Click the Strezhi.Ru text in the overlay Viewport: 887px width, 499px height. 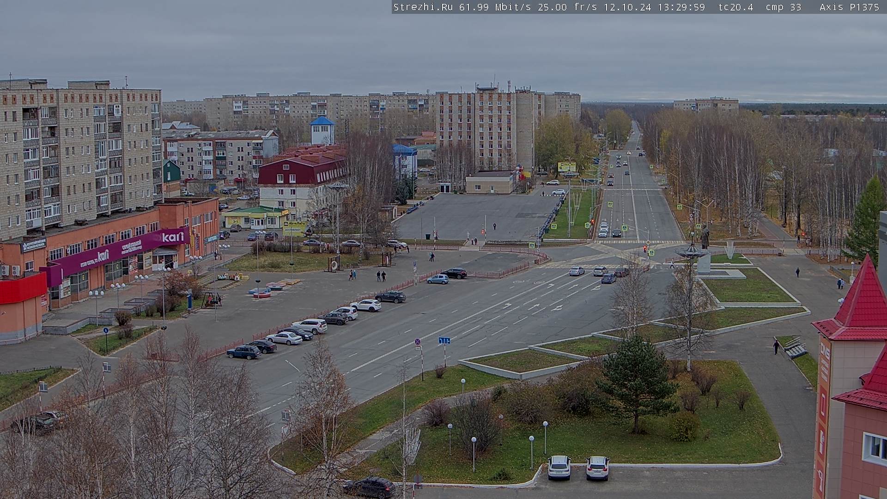[423, 7]
